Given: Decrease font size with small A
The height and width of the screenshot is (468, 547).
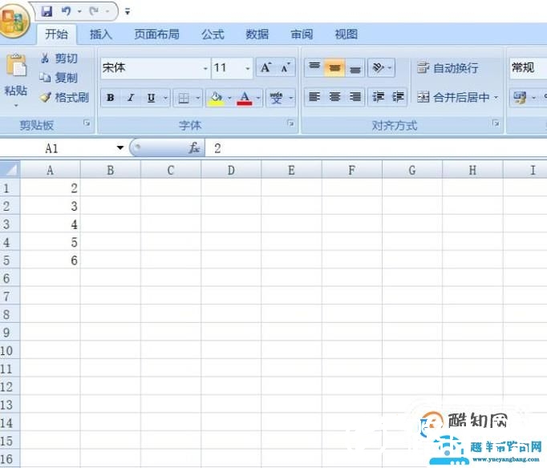Looking at the screenshot, I should pos(286,67).
